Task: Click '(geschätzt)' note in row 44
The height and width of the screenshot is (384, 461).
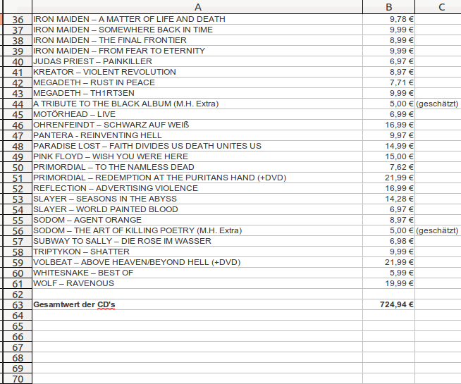Action: tap(438, 104)
